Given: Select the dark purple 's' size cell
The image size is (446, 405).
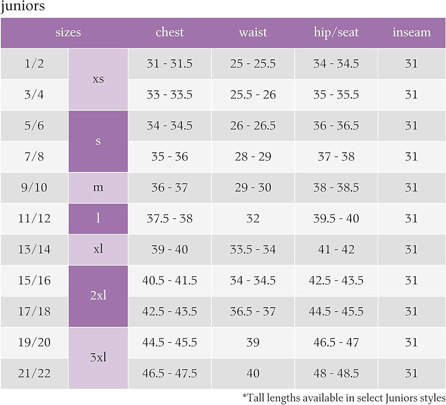Looking at the screenshot, I should point(98,141).
